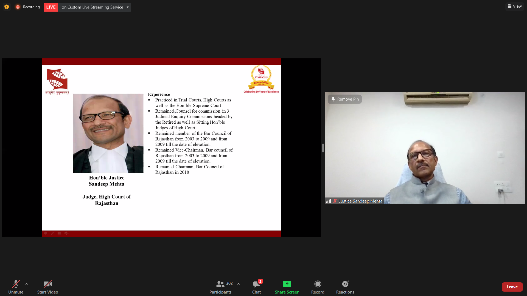Open the Participants list
Viewport: 527px width, 296px height.
(220, 287)
